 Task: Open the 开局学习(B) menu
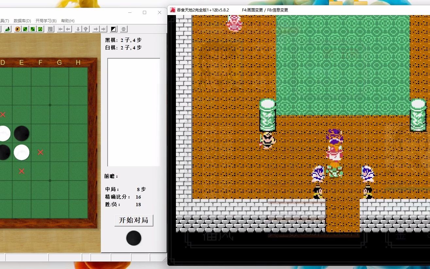[46, 21]
